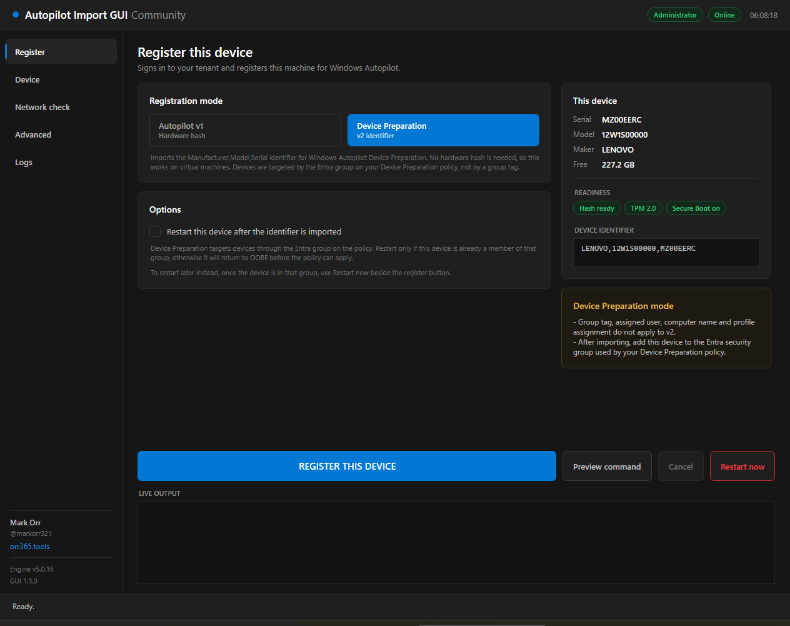The width and height of the screenshot is (790, 626).
Task: Click the Device Preparation mode heading
Action: click(x=623, y=306)
